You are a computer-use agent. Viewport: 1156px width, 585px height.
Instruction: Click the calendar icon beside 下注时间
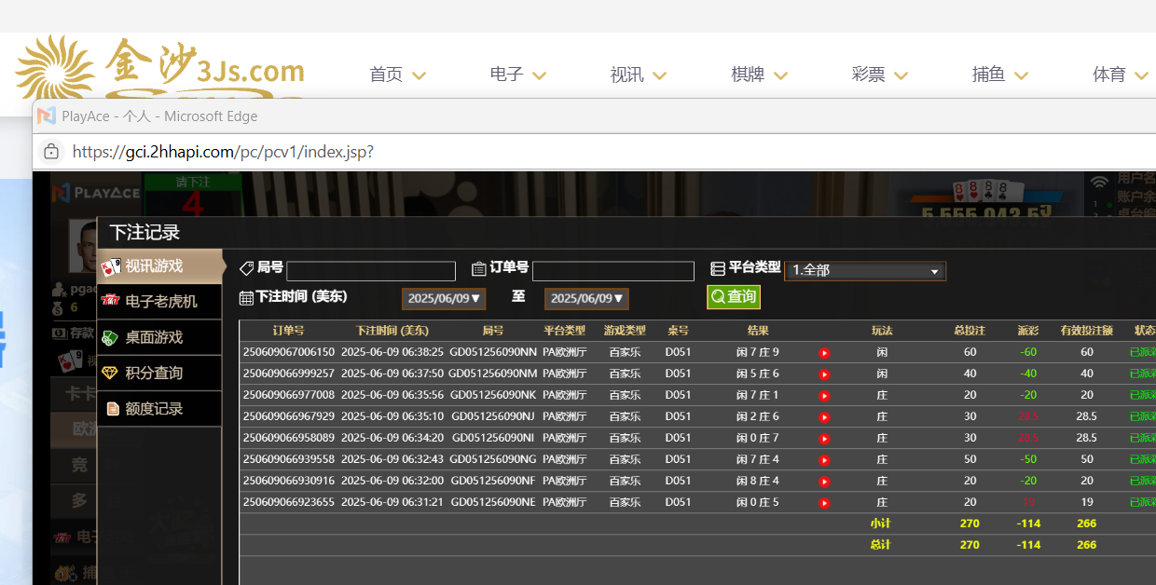point(246,298)
